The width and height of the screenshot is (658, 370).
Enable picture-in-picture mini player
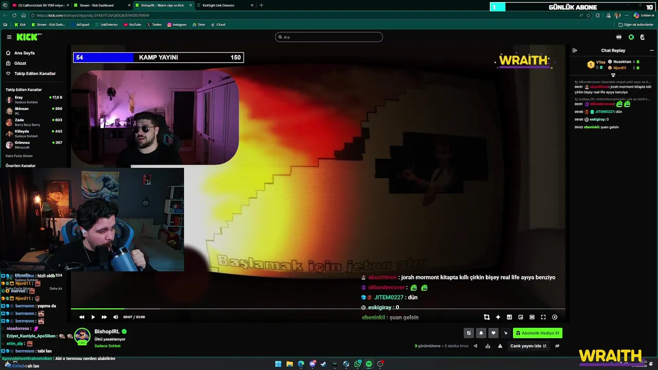pyautogui.click(x=521, y=317)
